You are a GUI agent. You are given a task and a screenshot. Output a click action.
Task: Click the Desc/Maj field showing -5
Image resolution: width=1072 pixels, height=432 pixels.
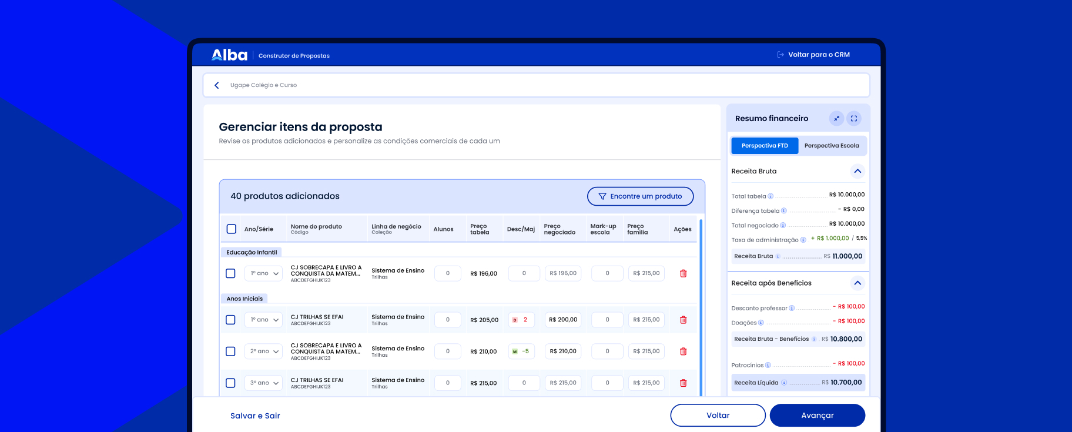(521, 351)
